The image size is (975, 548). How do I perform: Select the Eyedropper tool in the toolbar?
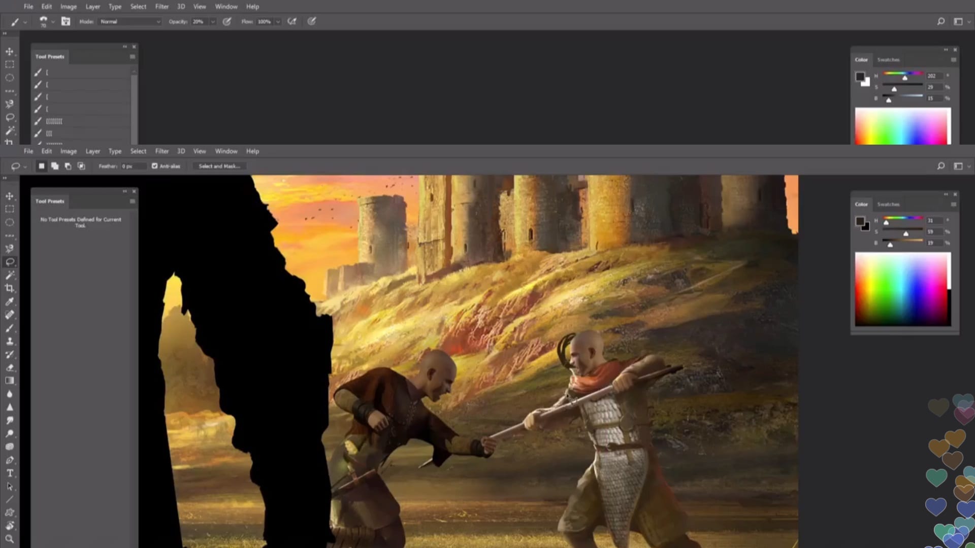click(10, 301)
